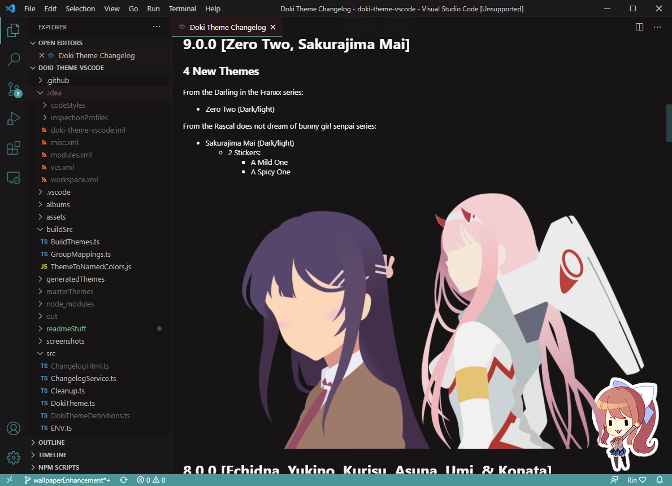This screenshot has height=486, width=672.
Task: Open the Search view in activity bar
Action: (14, 60)
